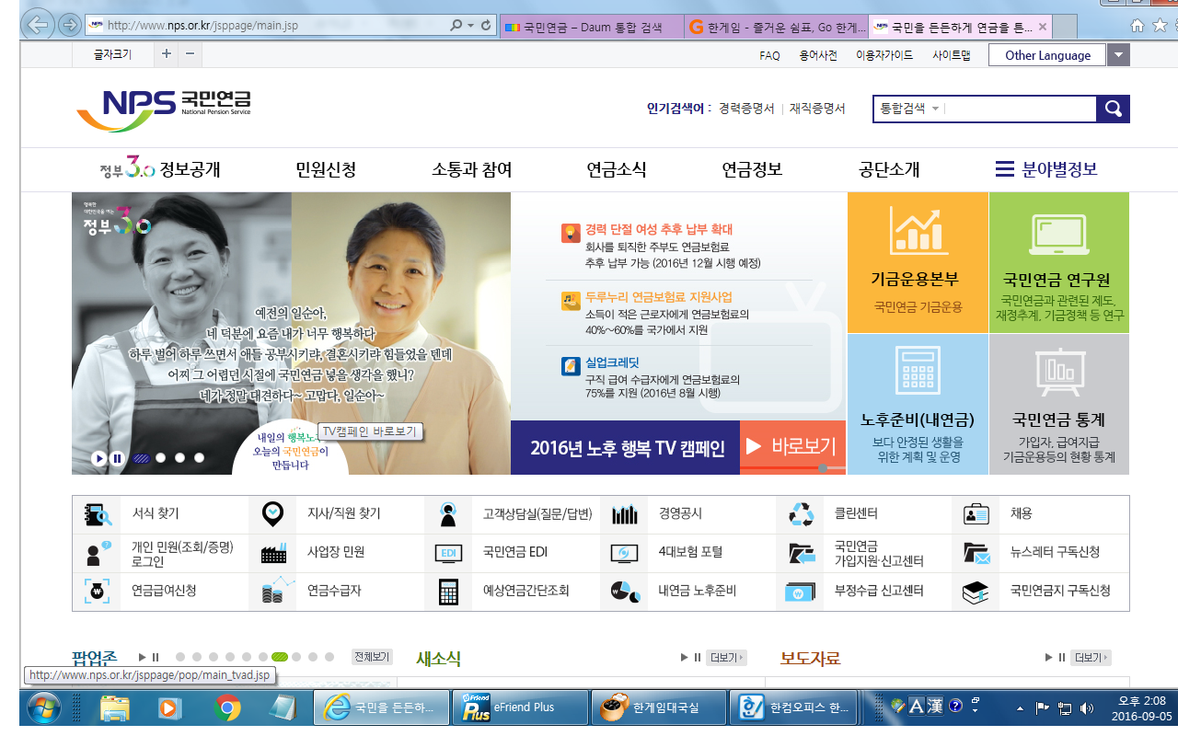Switch to the Daum 통합 검색 tab
The height and width of the screenshot is (736, 1178).
click(x=592, y=28)
